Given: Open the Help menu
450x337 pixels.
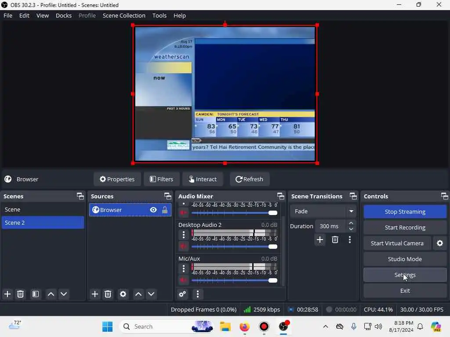Looking at the screenshot, I should (180, 15).
